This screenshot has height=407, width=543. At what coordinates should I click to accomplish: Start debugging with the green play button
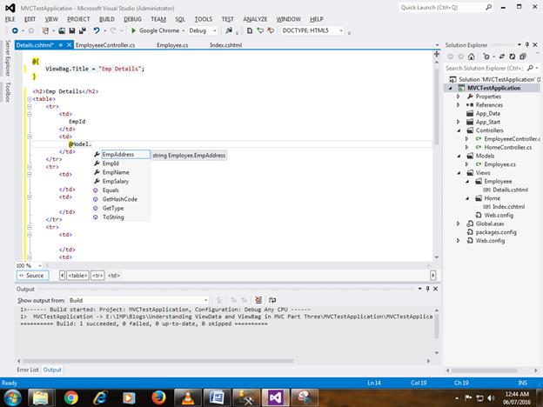133,30
